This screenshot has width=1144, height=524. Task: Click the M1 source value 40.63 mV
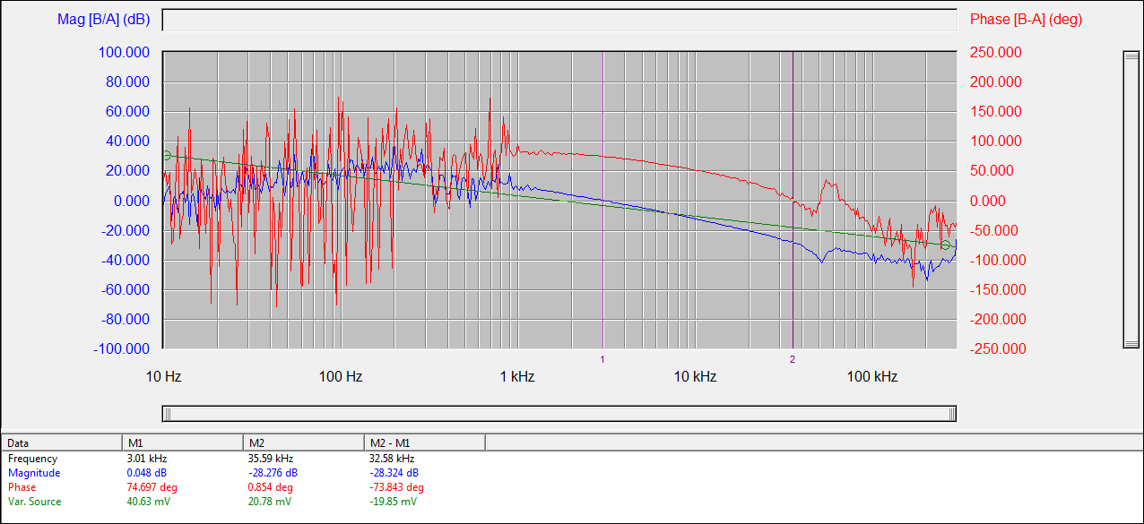(149, 502)
